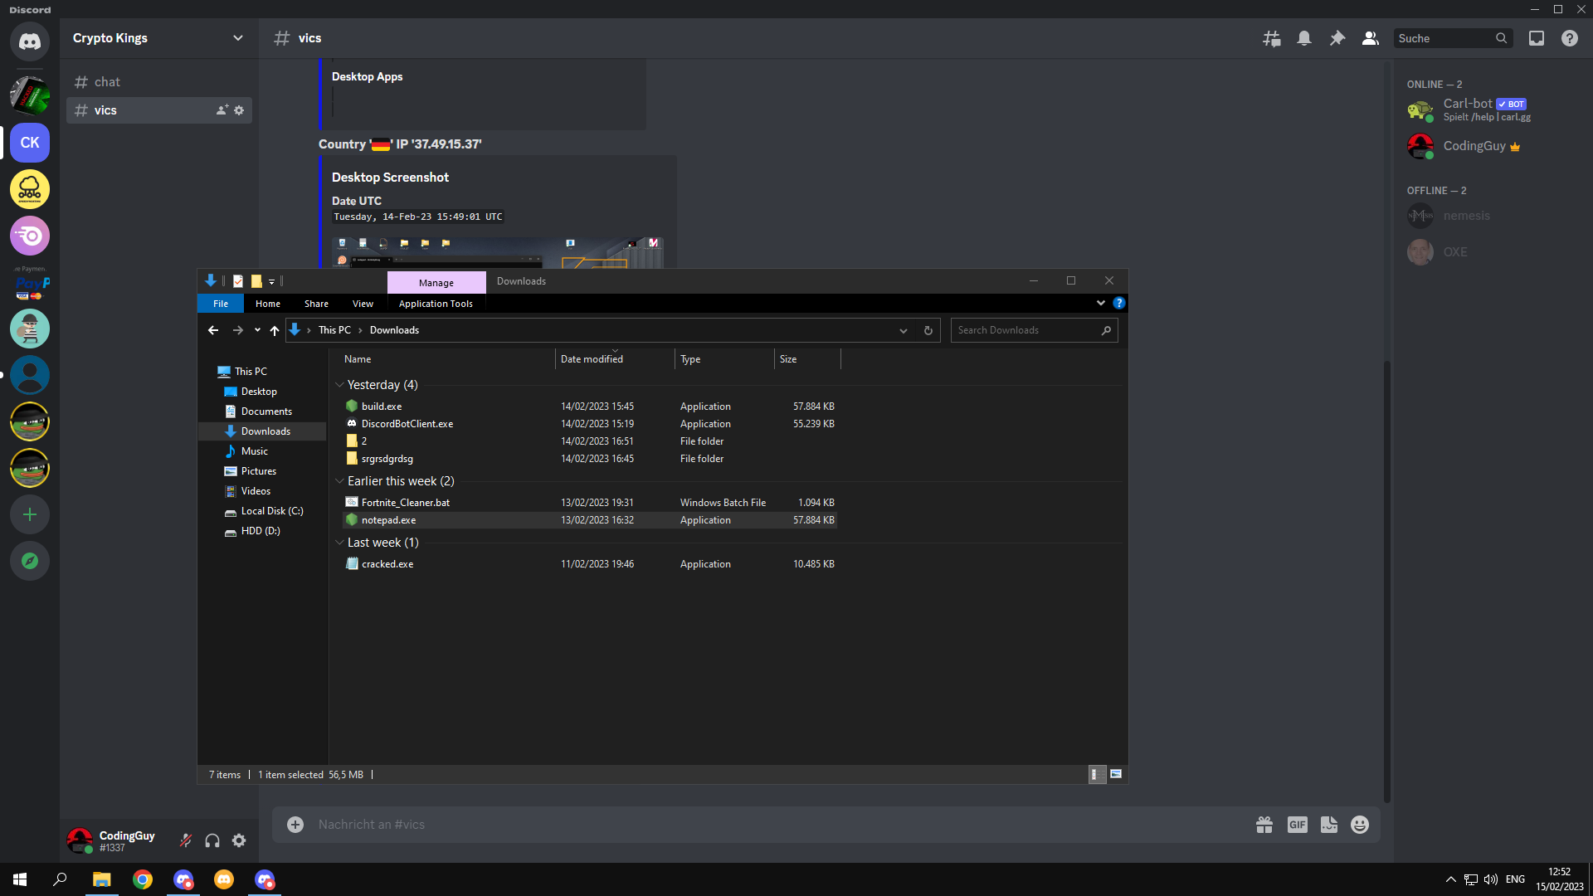Open the Desktop Screenshot thumbnail in chat
Viewport: 1593px width, 896px height.
[x=498, y=252]
